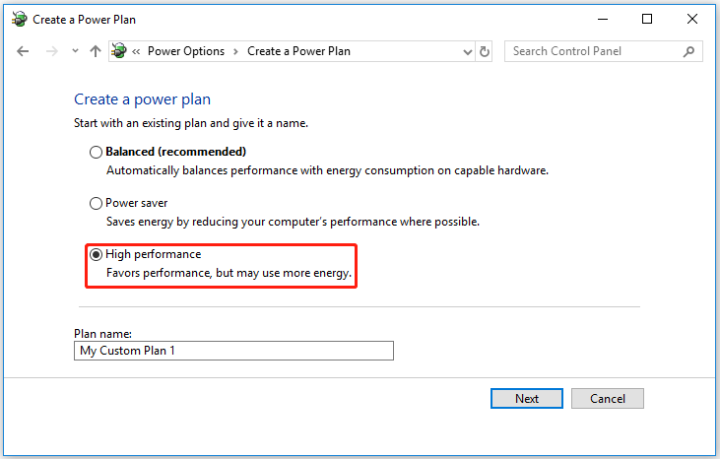720x459 pixels.
Task: Click the Power Plan title bar icon
Action: click(20, 19)
